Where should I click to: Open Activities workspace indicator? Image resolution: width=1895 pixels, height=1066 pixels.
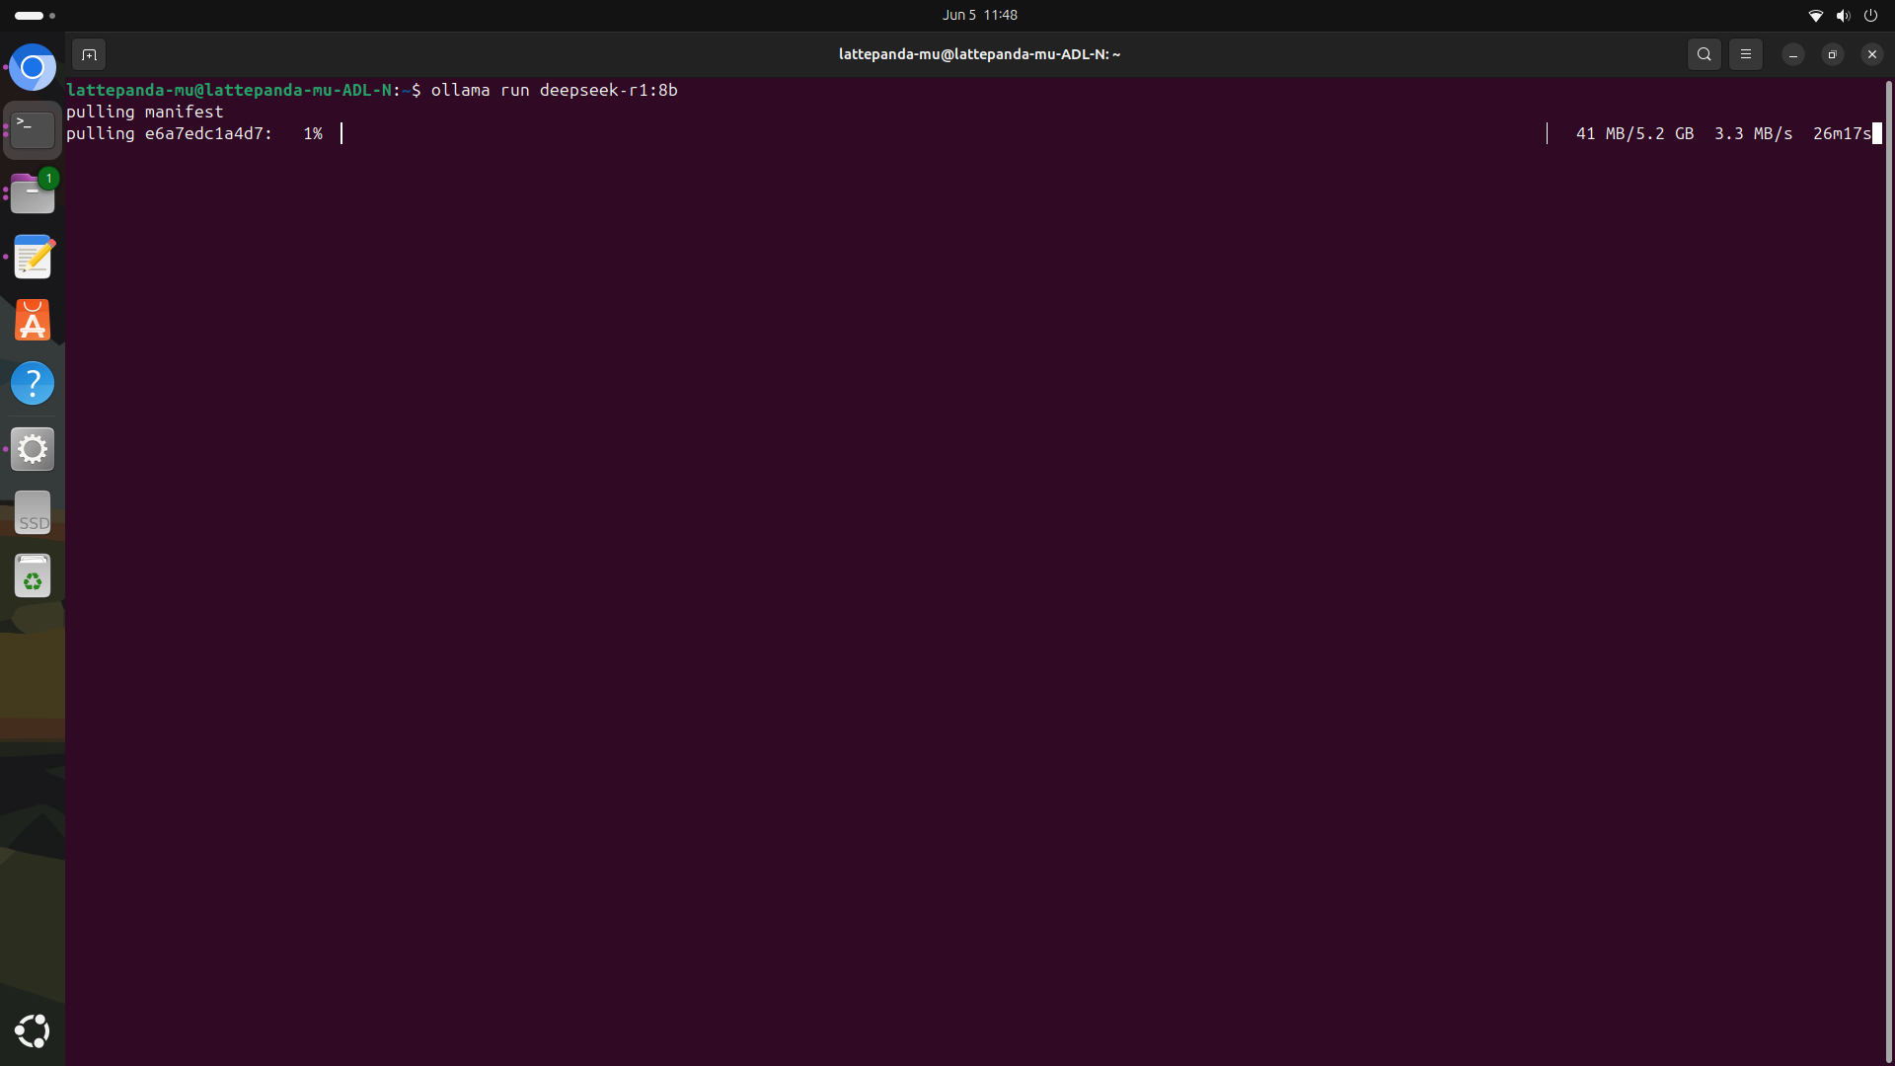(36, 15)
